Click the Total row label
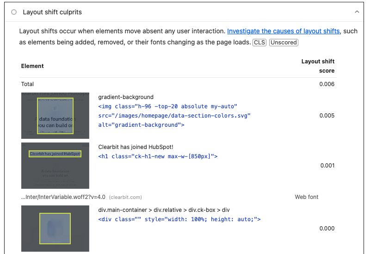370x254 pixels. (x=28, y=84)
